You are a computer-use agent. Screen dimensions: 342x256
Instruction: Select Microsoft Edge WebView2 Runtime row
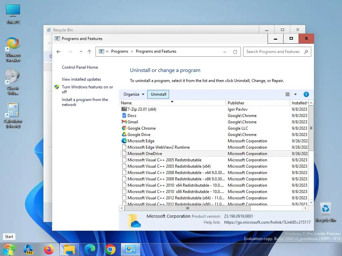click(x=214, y=147)
